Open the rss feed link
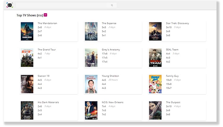 pyautogui.click(x=40, y=15)
